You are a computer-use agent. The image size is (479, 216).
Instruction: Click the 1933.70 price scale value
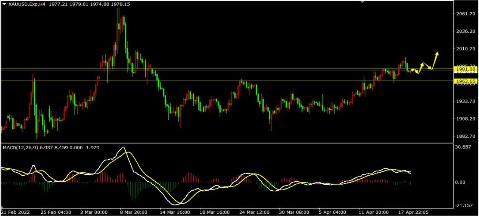[x=466, y=101]
